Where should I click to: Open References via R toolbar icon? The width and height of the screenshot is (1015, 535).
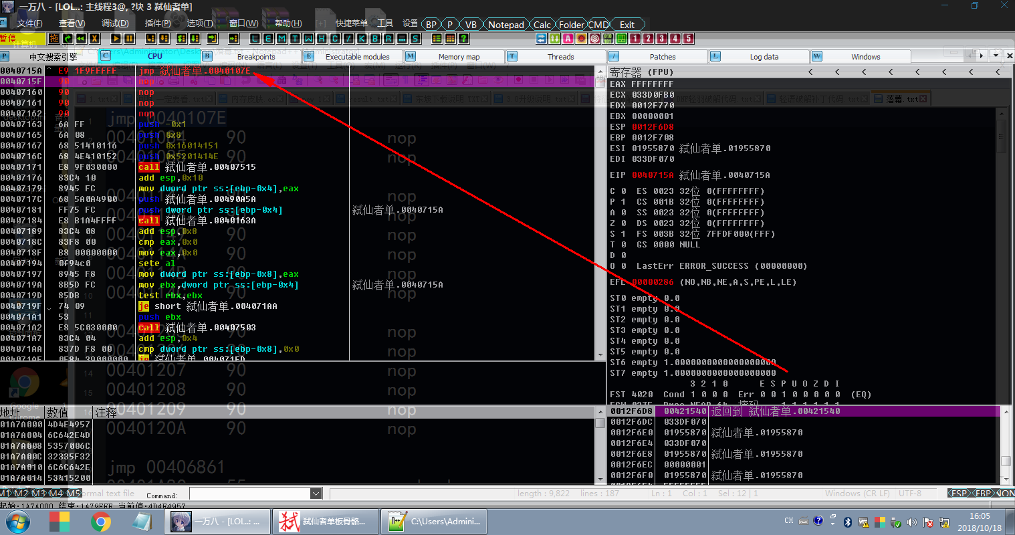tap(388, 38)
